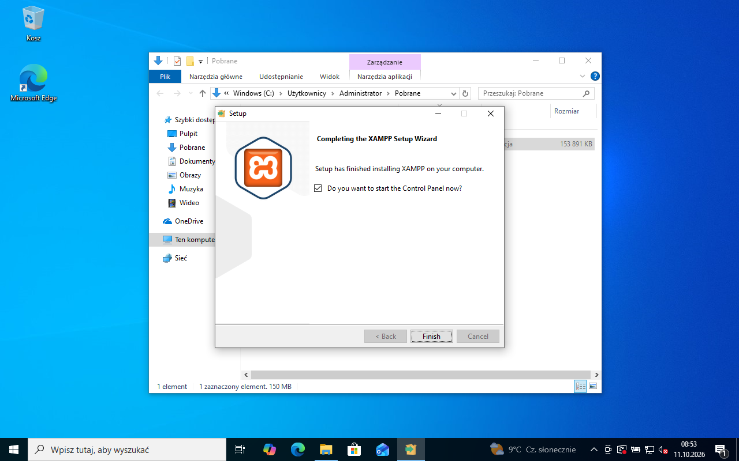Click Quick Access customize dropdown arrow
This screenshot has width=739, height=461.
point(200,61)
